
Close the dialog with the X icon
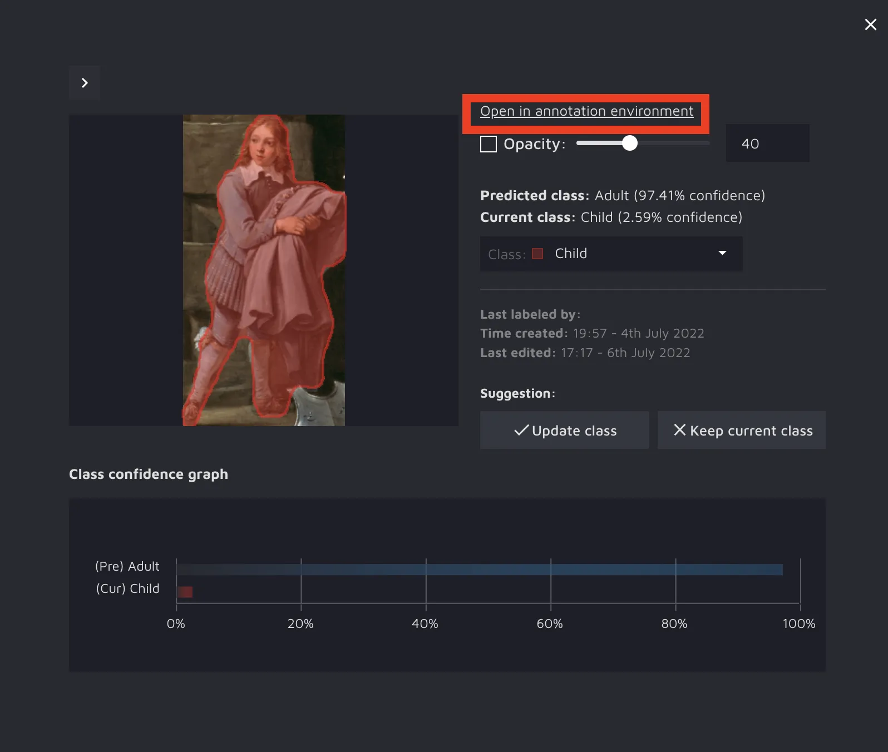pos(870,24)
